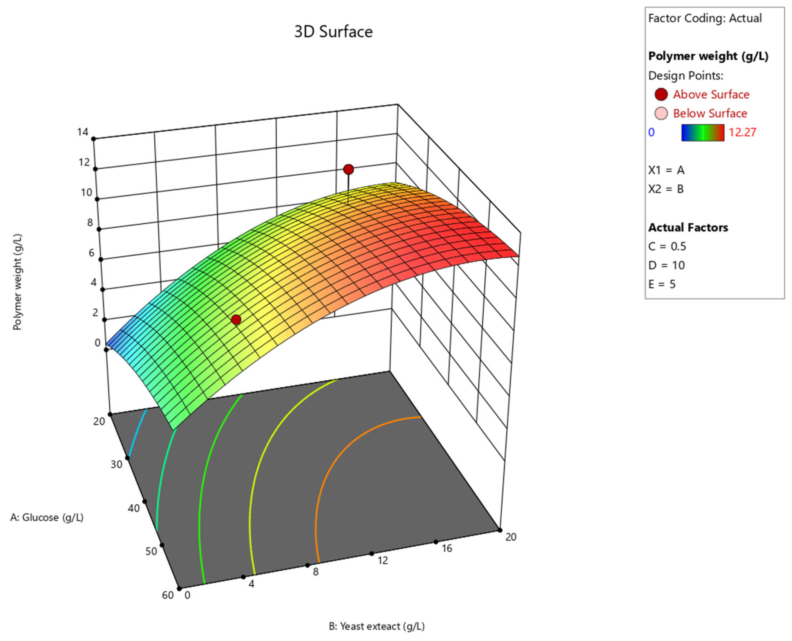This screenshot has height=641, width=792.
Task: Click the 3D Surface chart title
Action: [333, 32]
